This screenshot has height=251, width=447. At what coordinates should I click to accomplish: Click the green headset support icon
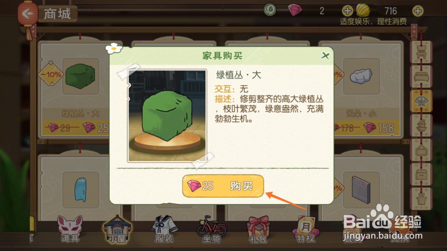click(270, 10)
